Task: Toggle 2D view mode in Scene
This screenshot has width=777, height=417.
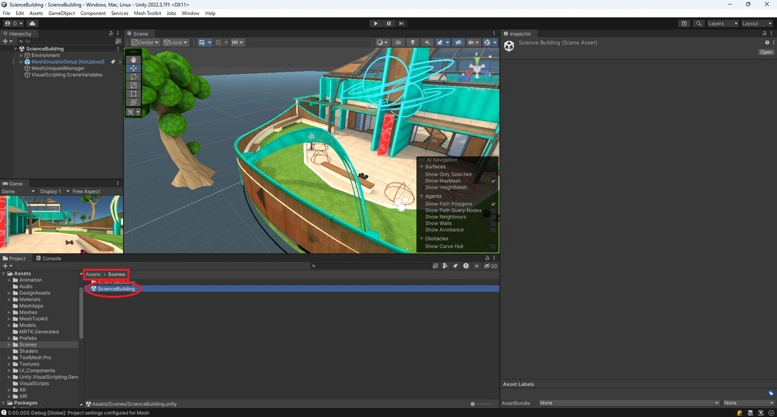Action: 399,42
